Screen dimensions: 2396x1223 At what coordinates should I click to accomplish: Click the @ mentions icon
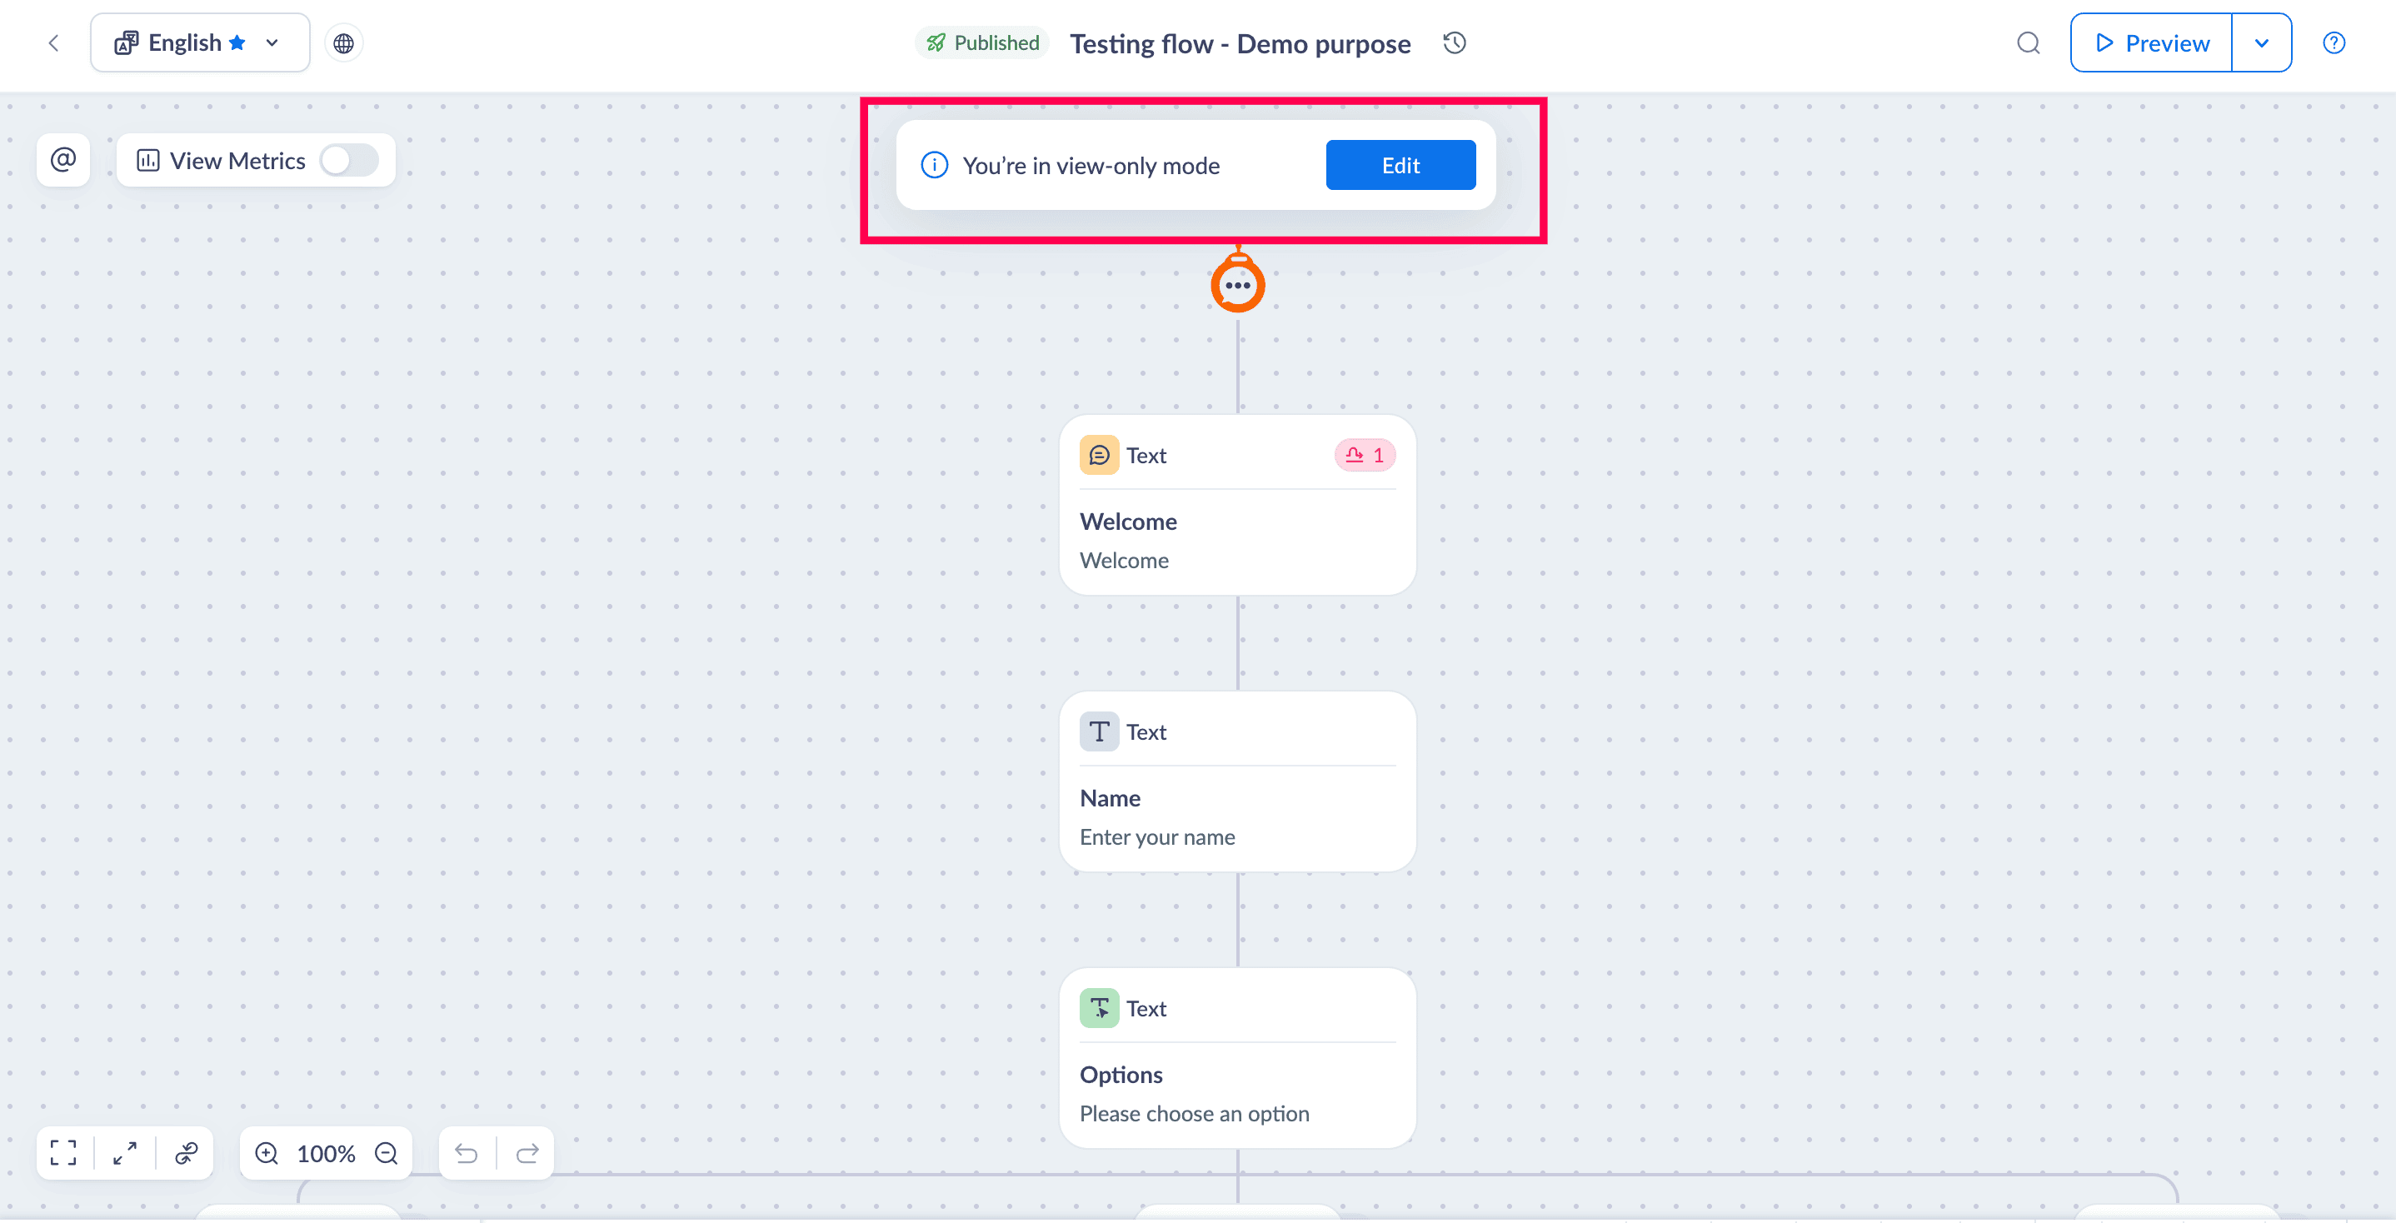[63, 160]
